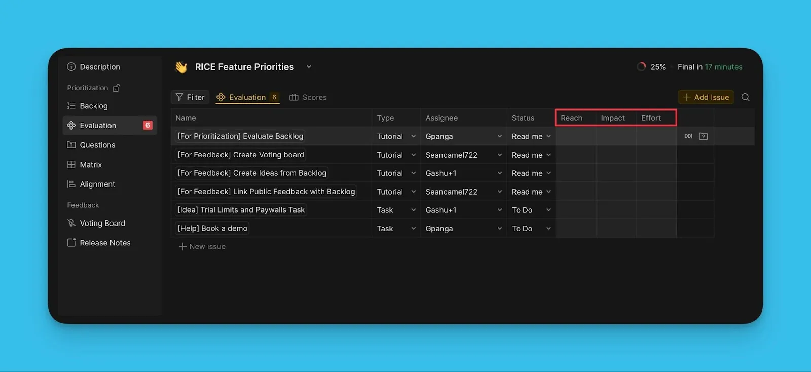This screenshot has height=372, width=811.
Task: Click the Add Issue button
Action: (706, 97)
